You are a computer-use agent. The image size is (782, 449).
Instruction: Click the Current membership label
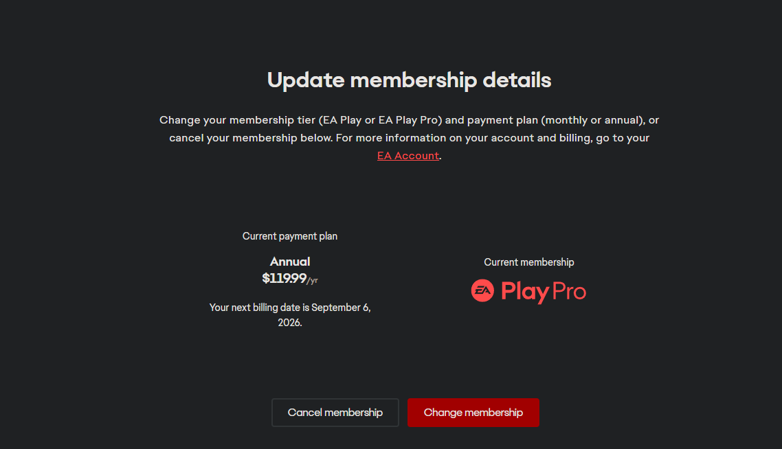[x=529, y=262]
